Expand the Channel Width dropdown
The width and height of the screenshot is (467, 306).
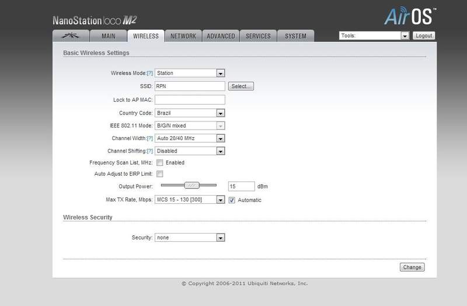click(x=190, y=138)
